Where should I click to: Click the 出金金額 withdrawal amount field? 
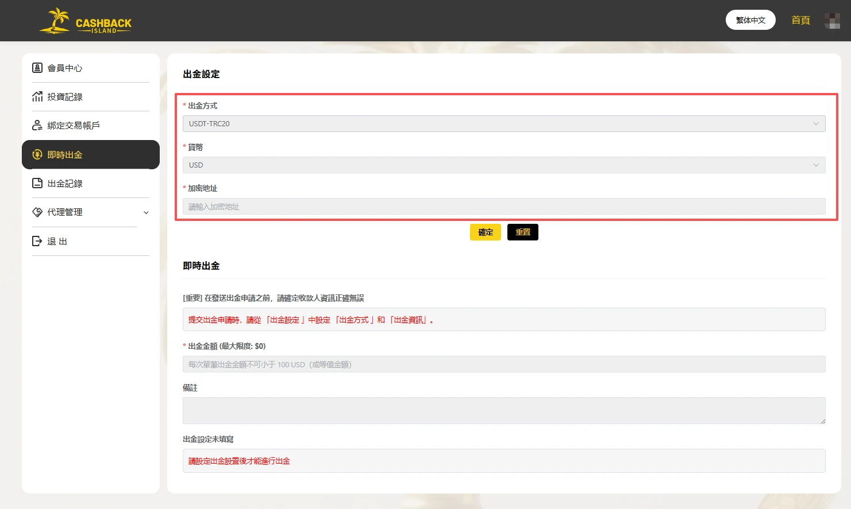coord(504,364)
